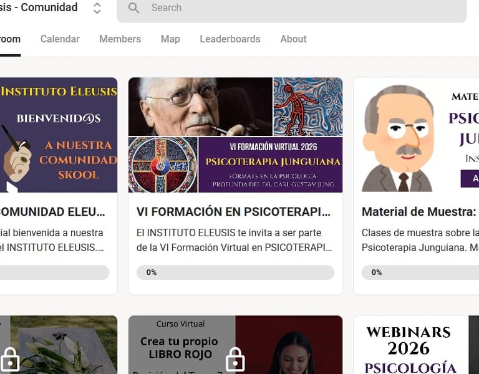
Task: Switch to the Calendar tab
Action: 60,39
